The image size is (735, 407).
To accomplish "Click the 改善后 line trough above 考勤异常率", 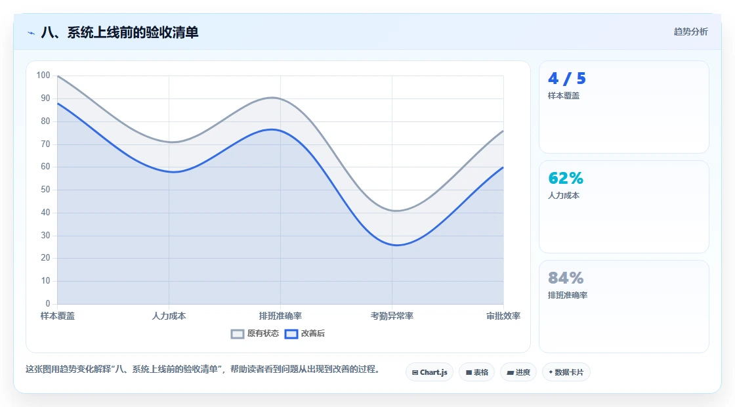I will pyautogui.click(x=396, y=245).
